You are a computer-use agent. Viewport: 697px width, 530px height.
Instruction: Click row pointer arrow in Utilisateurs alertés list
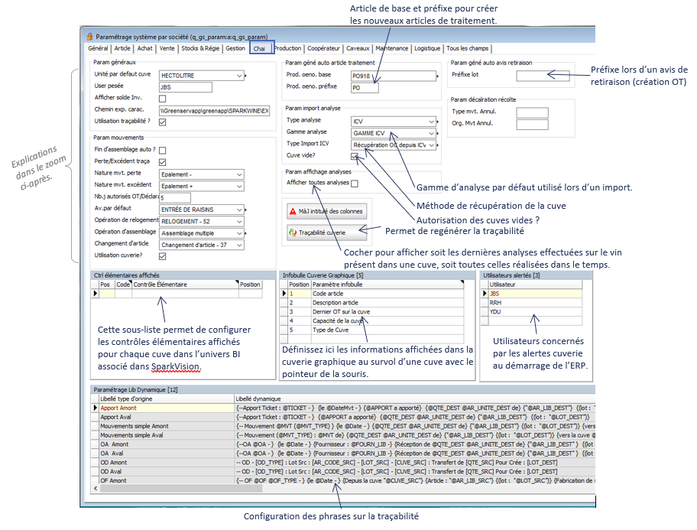click(483, 293)
